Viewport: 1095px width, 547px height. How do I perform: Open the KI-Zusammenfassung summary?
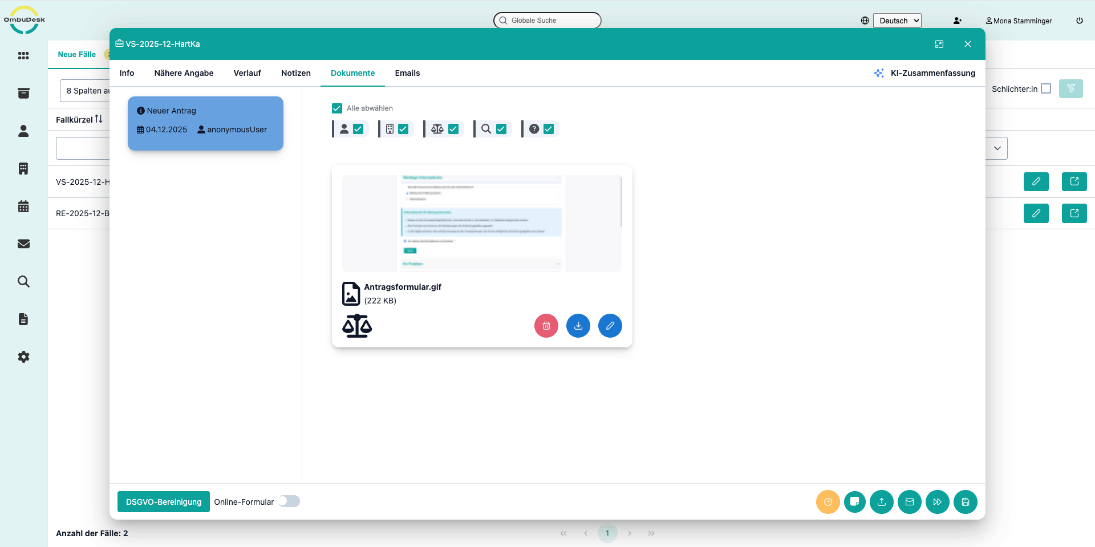point(924,73)
